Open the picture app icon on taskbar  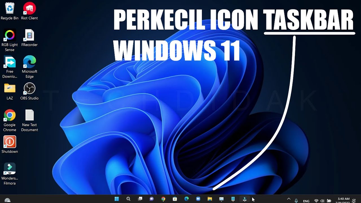point(221,199)
